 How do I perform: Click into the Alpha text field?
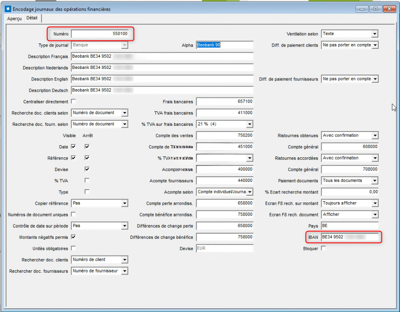pos(225,45)
